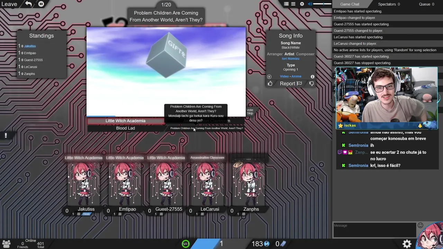Image resolution: width=443 pixels, height=249 pixels.
Task: Pause the quiz with the pause icon
Action: (x=41, y=4)
